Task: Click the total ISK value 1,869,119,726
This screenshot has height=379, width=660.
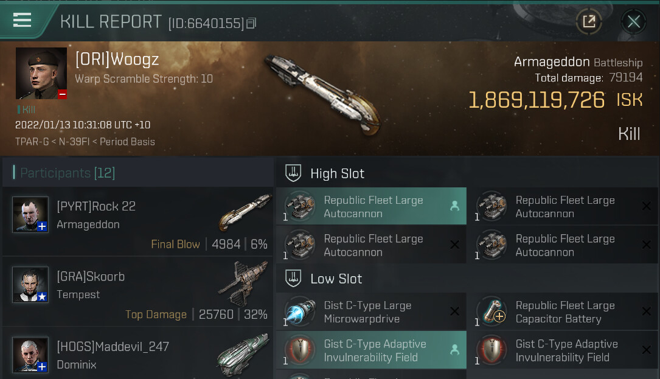Action: pos(537,100)
